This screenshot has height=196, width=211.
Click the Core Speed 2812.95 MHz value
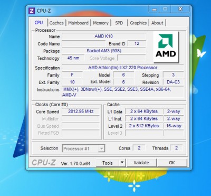(81, 111)
